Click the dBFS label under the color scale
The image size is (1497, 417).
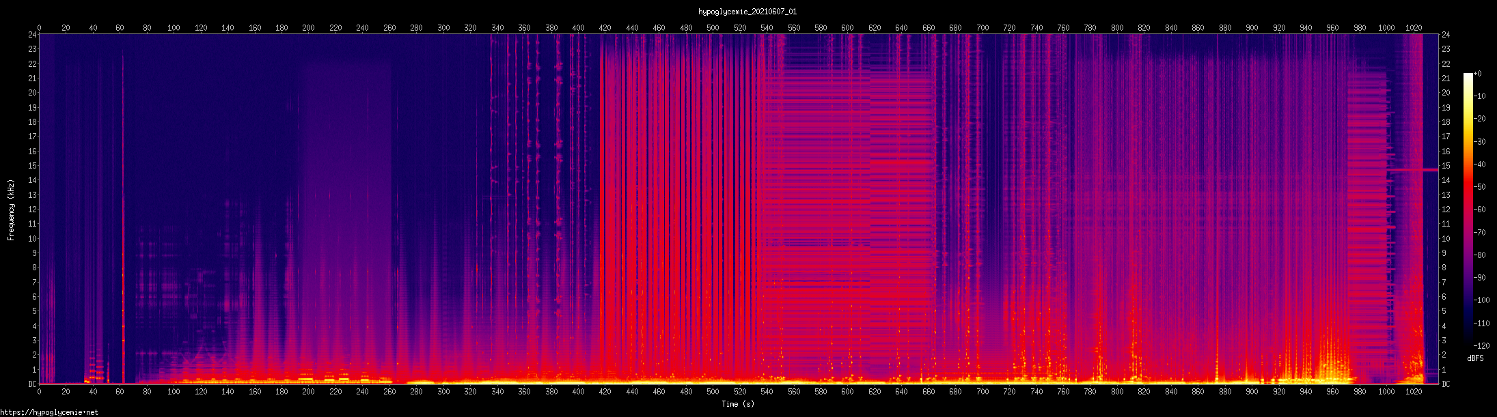pos(1475,358)
